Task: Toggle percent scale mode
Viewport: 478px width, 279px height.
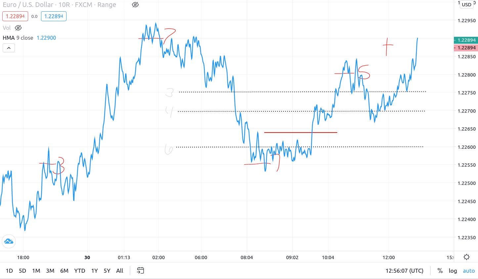Action: pos(440,271)
